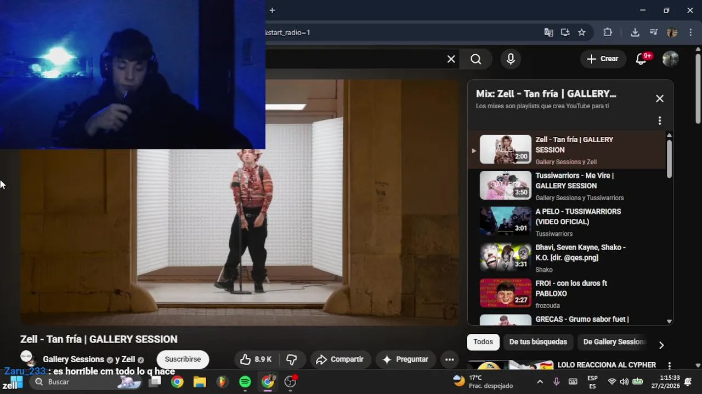Open OBS Studio from the taskbar
The height and width of the screenshot is (394, 702).
[290, 382]
